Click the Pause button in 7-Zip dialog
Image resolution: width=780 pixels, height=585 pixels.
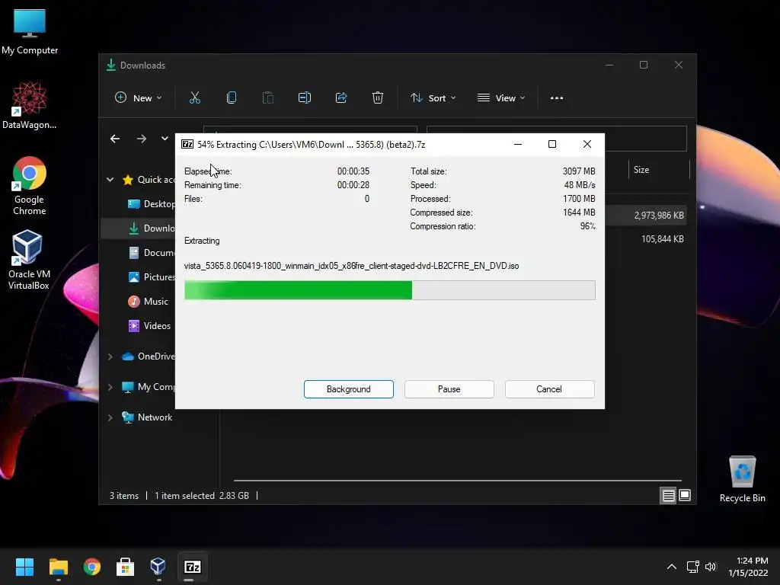(449, 389)
